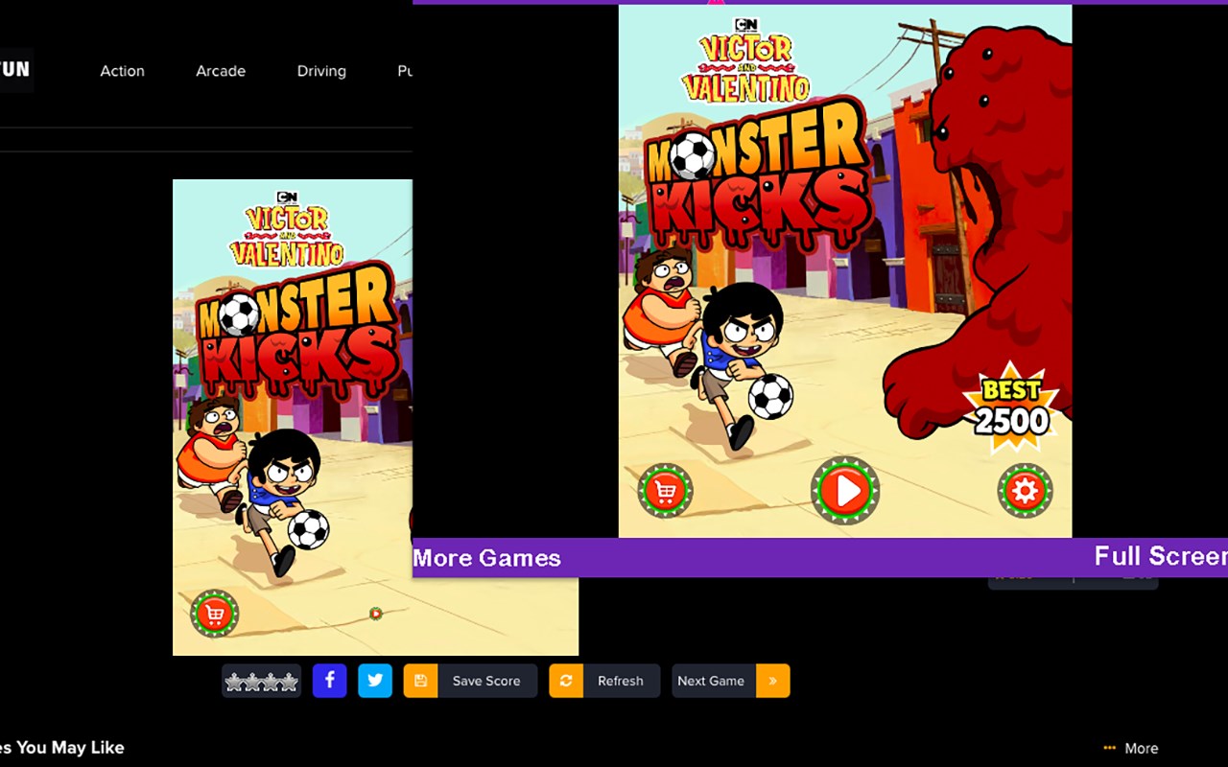Click the site logo at the top left
Screen dimensions: 1228x767
(x=15, y=69)
